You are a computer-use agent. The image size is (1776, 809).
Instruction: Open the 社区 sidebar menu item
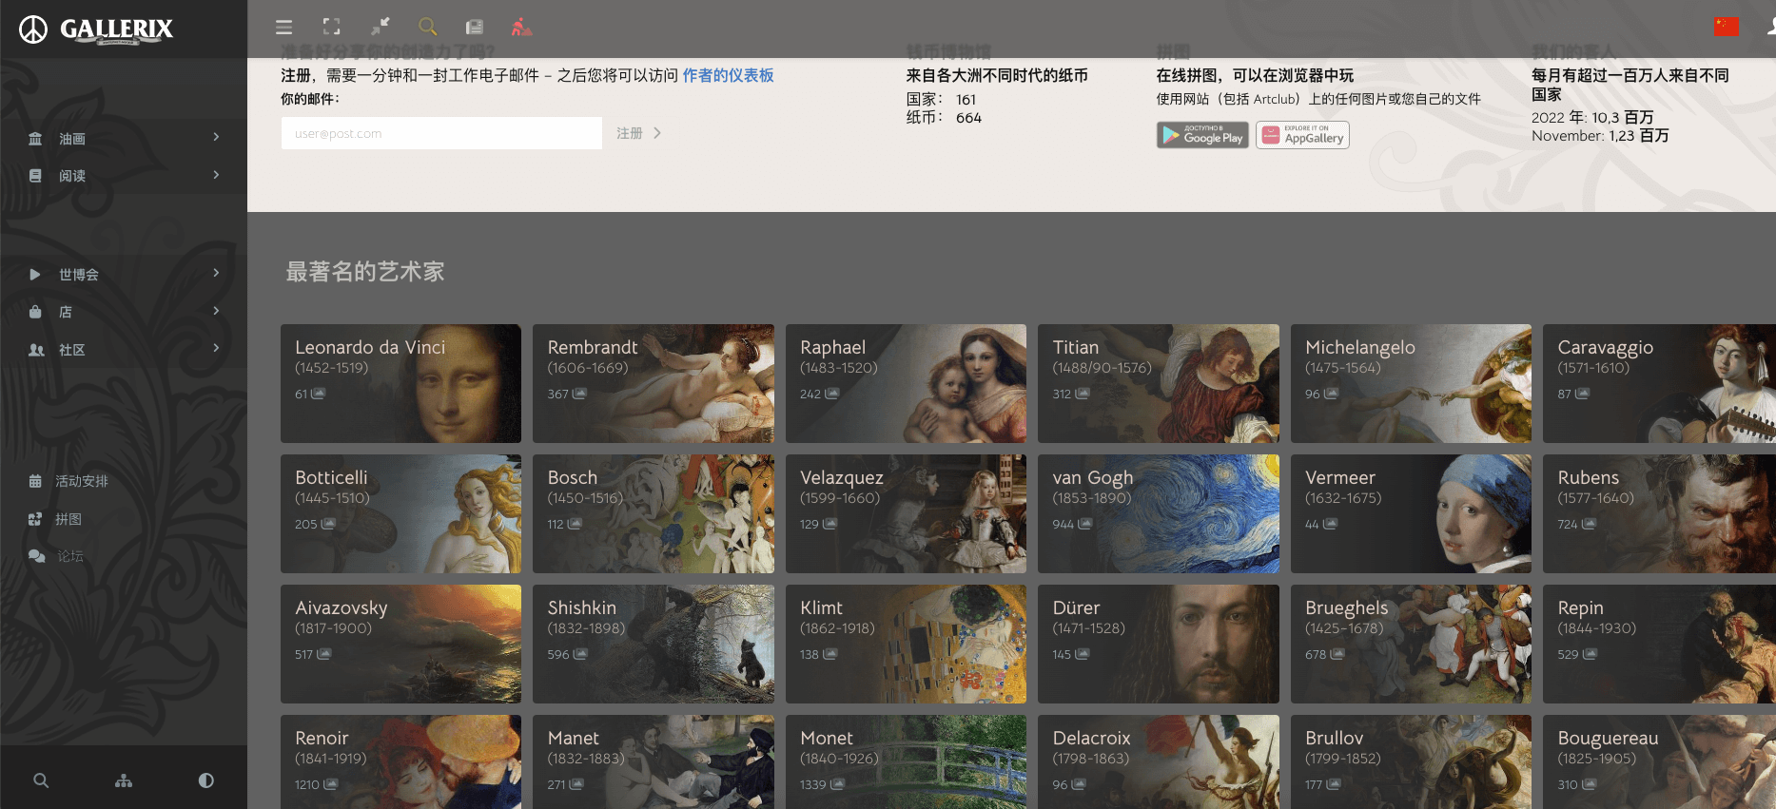pos(124,350)
